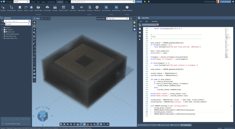Image resolution: width=235 pixels, height=129 pixels.
Task: Click the Send feedback button
Action: point(225,2)
